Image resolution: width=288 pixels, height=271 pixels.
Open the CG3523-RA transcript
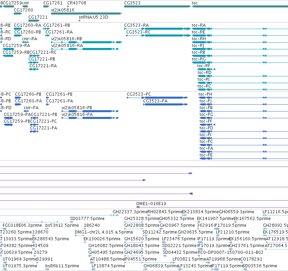click(157, 29)
